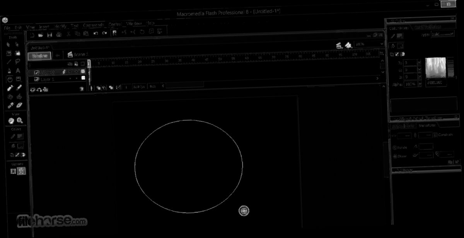Toggle Onion Skin Outlines in timeline

[104, 87]
